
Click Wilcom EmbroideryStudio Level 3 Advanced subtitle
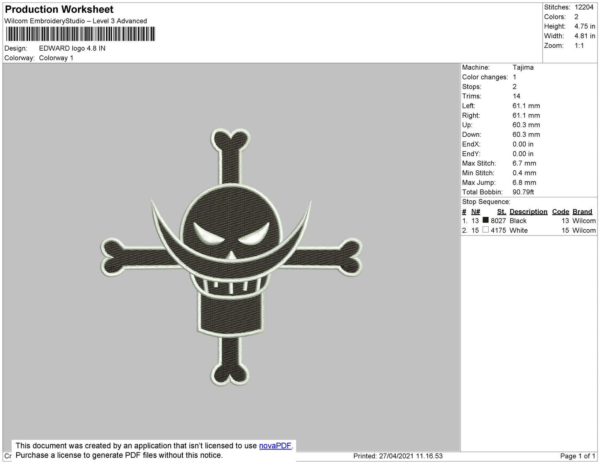pos(76,21)
